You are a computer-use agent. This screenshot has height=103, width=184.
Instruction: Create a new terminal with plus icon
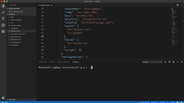click(x=165, y=62)
